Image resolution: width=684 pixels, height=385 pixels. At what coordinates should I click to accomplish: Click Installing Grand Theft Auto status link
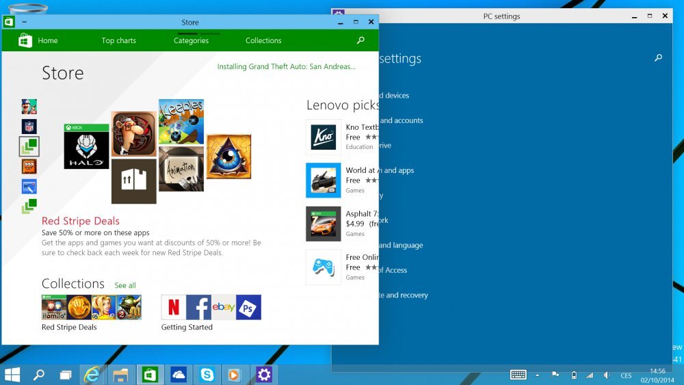point(286,67)
